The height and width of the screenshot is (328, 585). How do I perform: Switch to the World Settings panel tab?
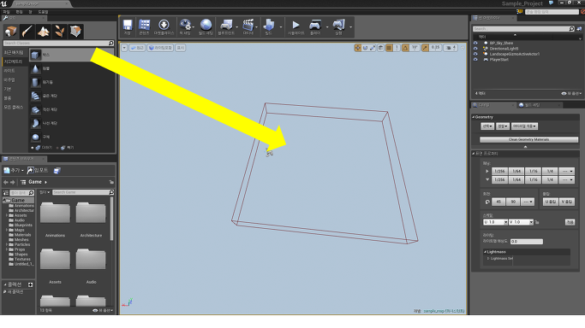pos(540,105)
